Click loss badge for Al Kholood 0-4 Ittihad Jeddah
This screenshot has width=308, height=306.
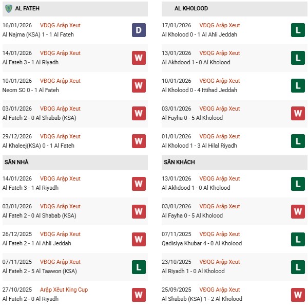(298, 85)
